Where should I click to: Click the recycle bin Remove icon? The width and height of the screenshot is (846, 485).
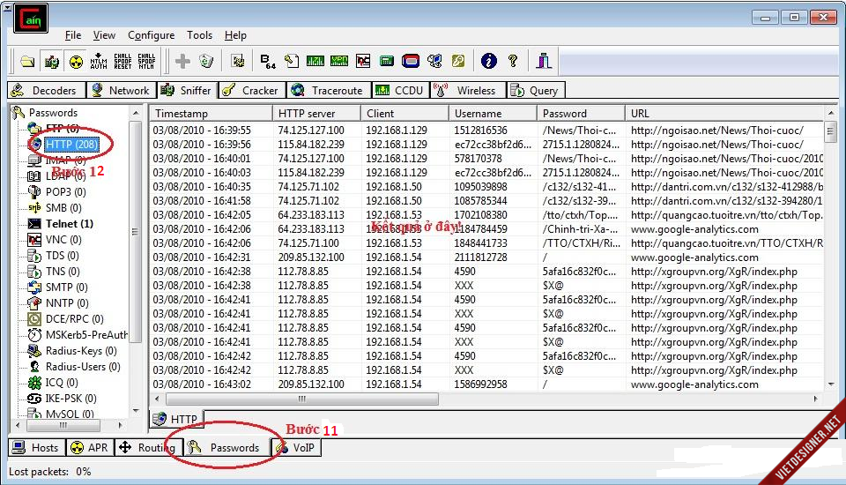[206, 61]
